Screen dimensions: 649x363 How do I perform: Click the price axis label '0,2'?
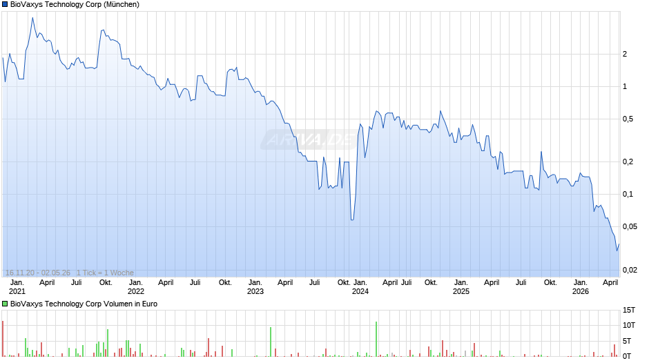628,161
